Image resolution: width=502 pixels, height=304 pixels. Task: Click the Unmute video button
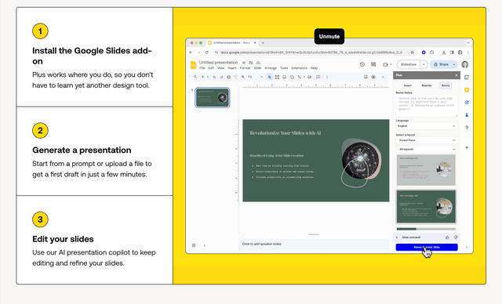click(329, 37)
